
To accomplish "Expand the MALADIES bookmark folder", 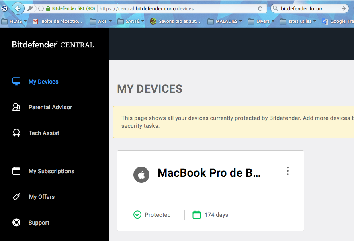I will 225,21.
